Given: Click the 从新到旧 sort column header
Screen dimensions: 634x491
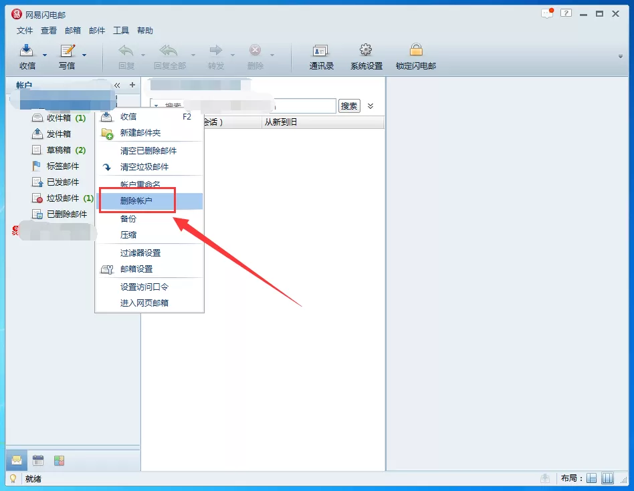Looking at the screenshot, I should [322, 122].
